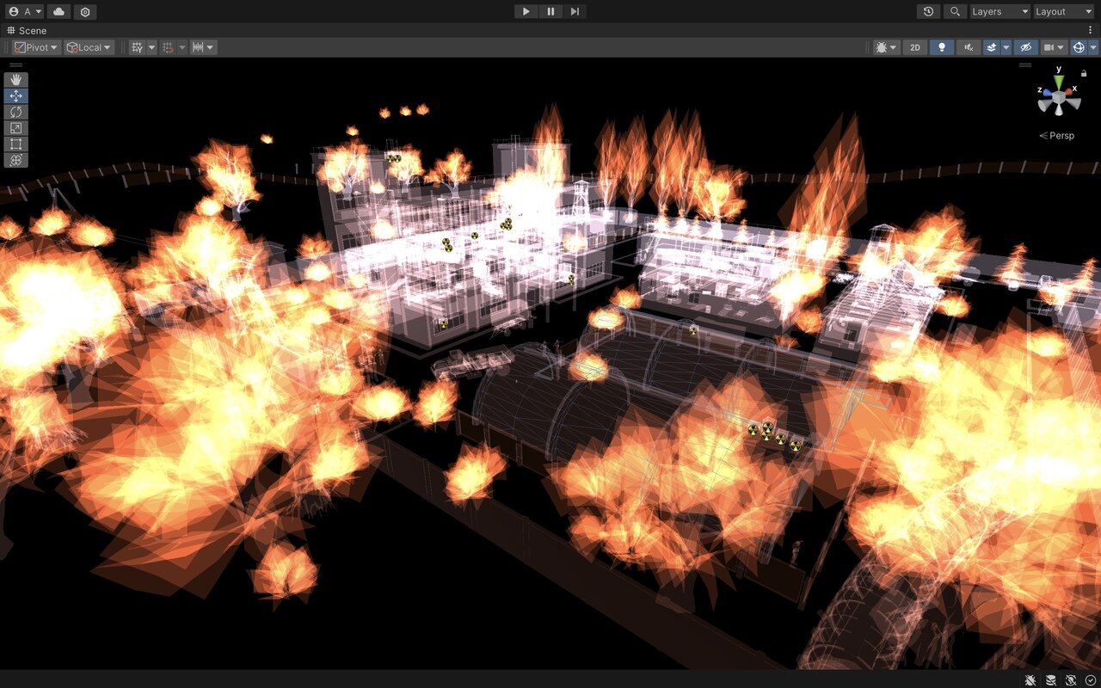The height and width of the screenshot is (688, 1101).
Task: Toggle Persp perspective/isometric label
Action: 1057,135
